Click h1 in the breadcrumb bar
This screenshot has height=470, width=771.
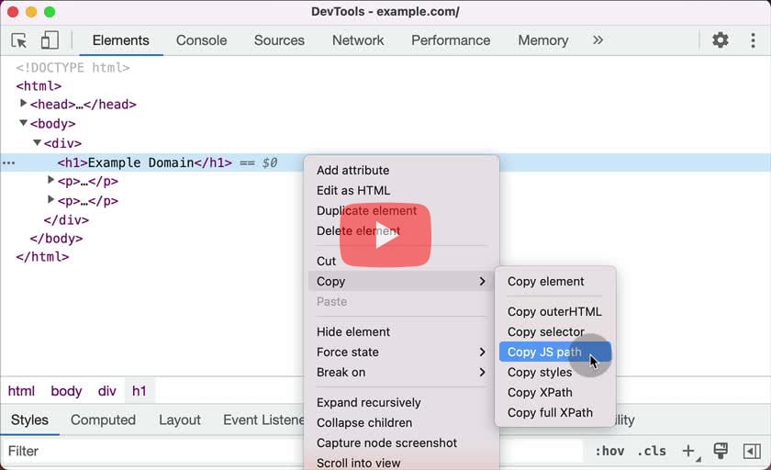140,391
